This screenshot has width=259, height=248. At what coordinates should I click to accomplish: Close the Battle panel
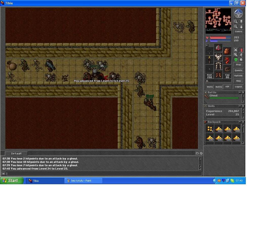(x=243, y=93)
